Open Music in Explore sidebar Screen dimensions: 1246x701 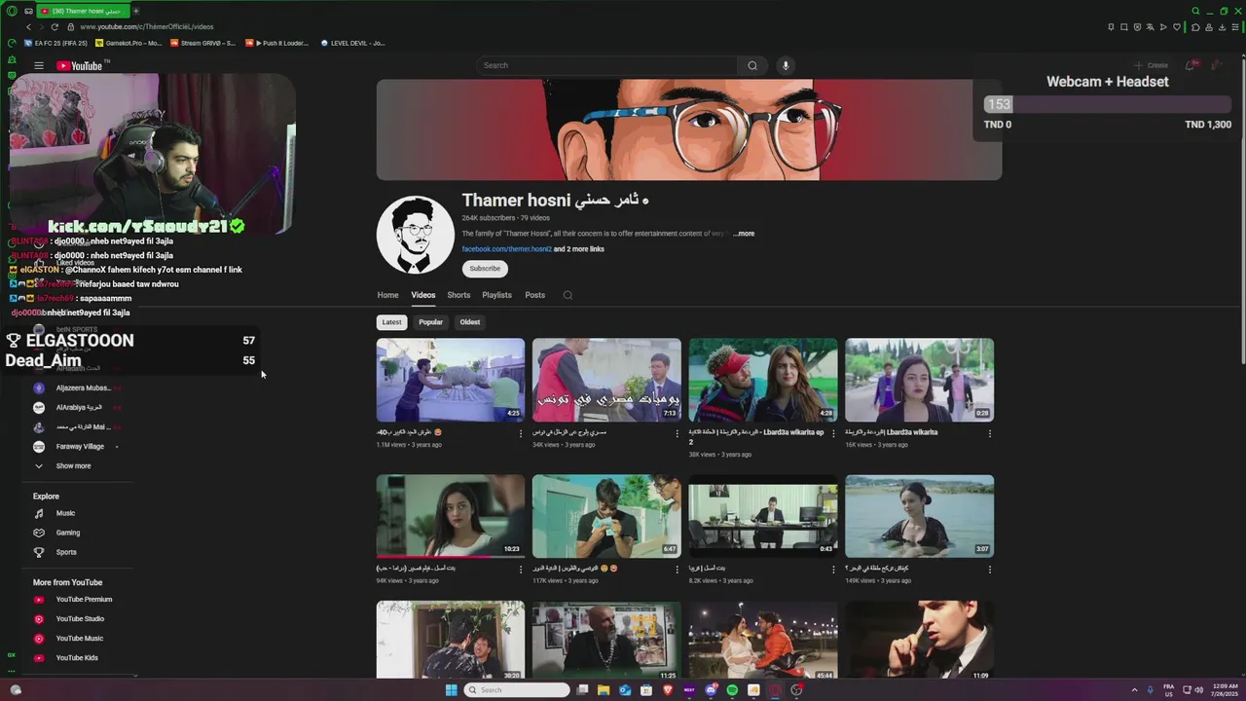tap(65, 513)
